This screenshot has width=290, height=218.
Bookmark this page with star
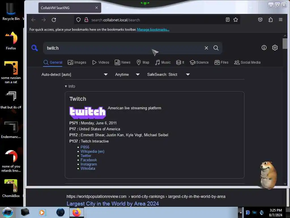[236, 20]
